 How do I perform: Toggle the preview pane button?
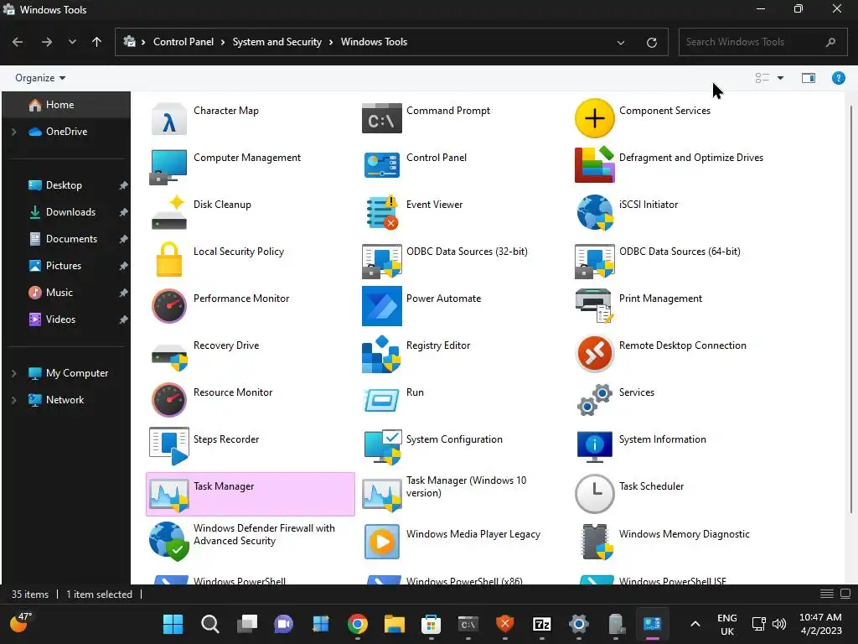pos(809,78)
